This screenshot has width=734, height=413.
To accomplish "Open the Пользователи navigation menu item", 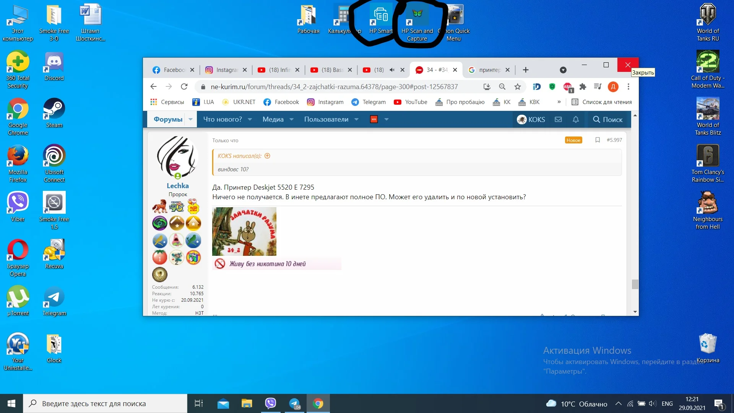I will [326, 119].
